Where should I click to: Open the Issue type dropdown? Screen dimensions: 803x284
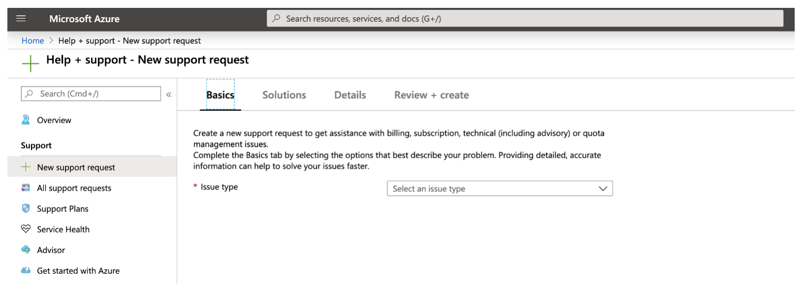tap(492, 189)
